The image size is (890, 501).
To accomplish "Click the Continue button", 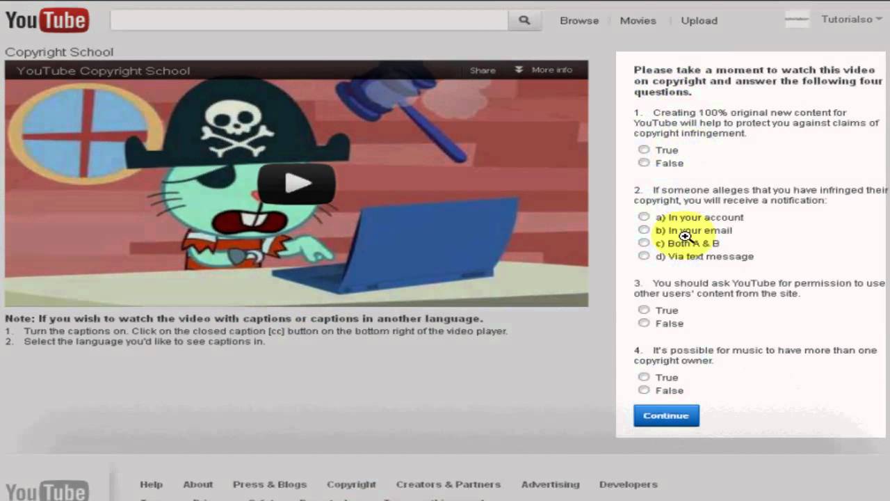I will click(666, 415).
